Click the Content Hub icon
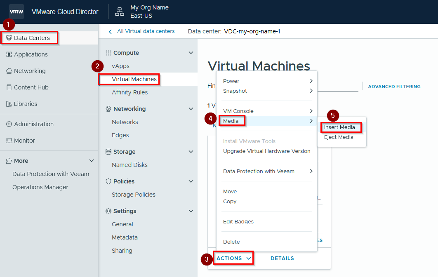438x277 pixels. pos(9,87)
